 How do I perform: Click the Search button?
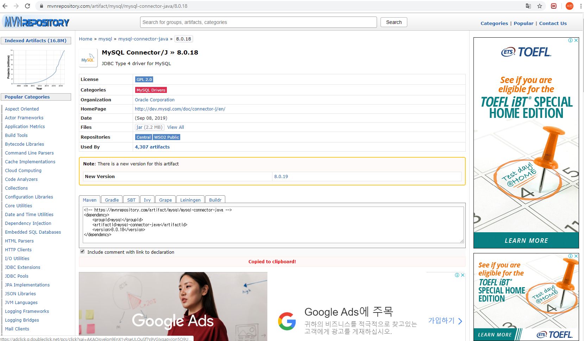394,22
